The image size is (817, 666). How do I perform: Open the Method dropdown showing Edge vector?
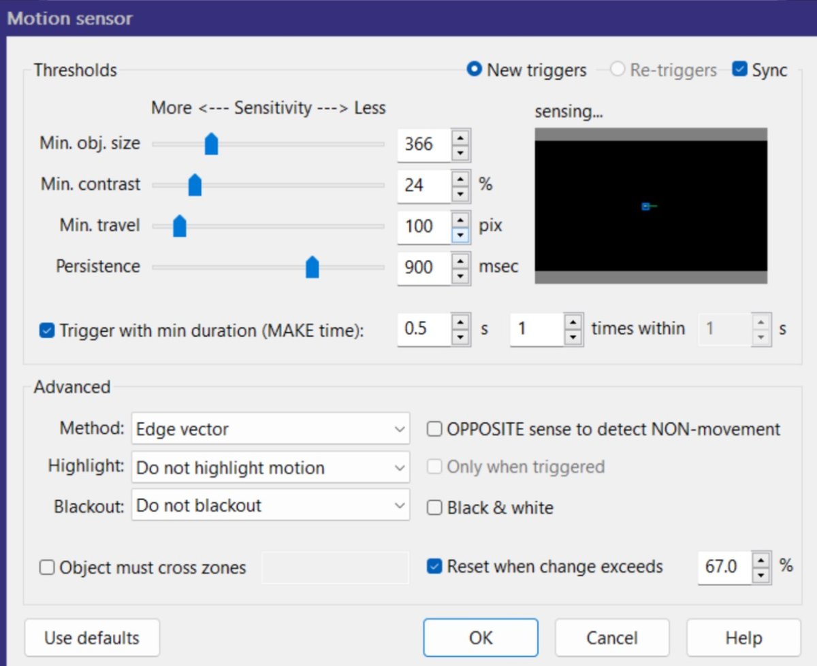point(270,429)
